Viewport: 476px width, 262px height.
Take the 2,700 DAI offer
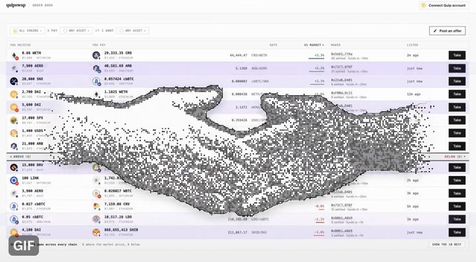click(457, 94)
